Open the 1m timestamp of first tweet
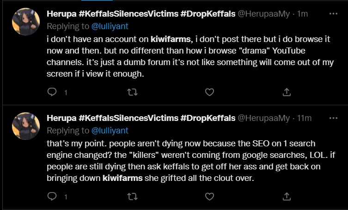The width and height of the screenshot is (348, 210). 303,14
